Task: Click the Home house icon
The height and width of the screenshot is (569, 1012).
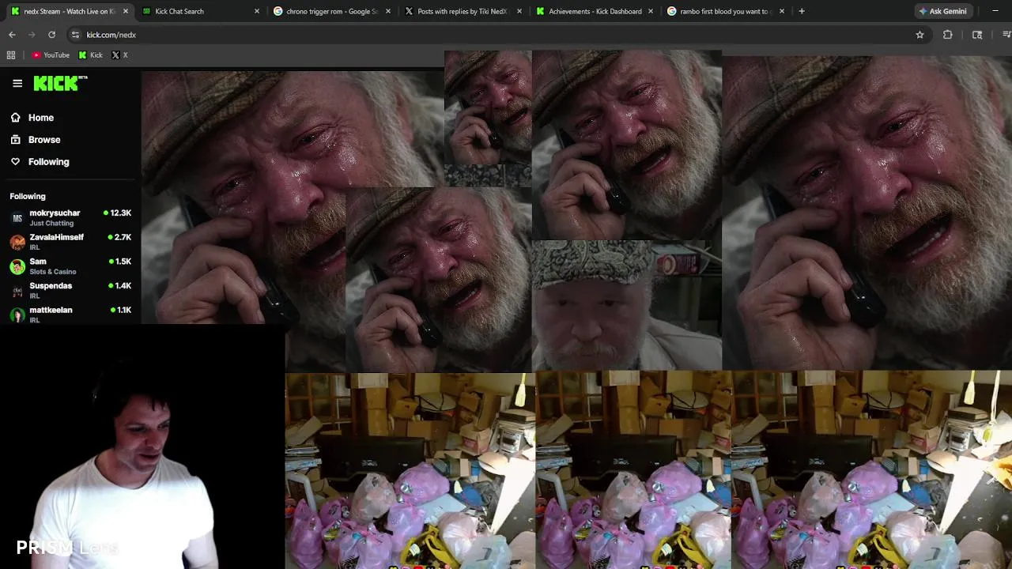Action: tap(15, 117)
